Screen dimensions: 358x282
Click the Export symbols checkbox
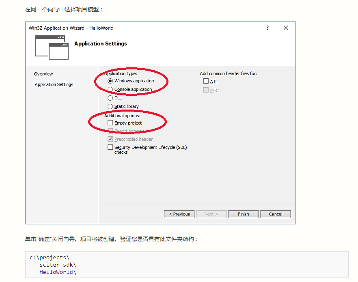[110, 131]
